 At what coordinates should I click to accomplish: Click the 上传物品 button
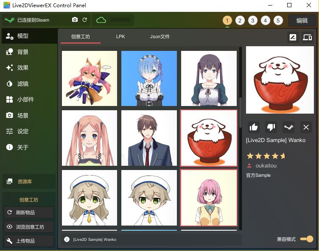29,241
